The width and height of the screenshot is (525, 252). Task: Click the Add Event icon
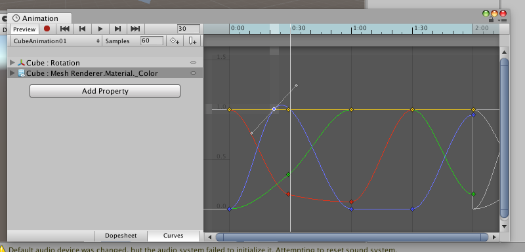coord(192,41)
